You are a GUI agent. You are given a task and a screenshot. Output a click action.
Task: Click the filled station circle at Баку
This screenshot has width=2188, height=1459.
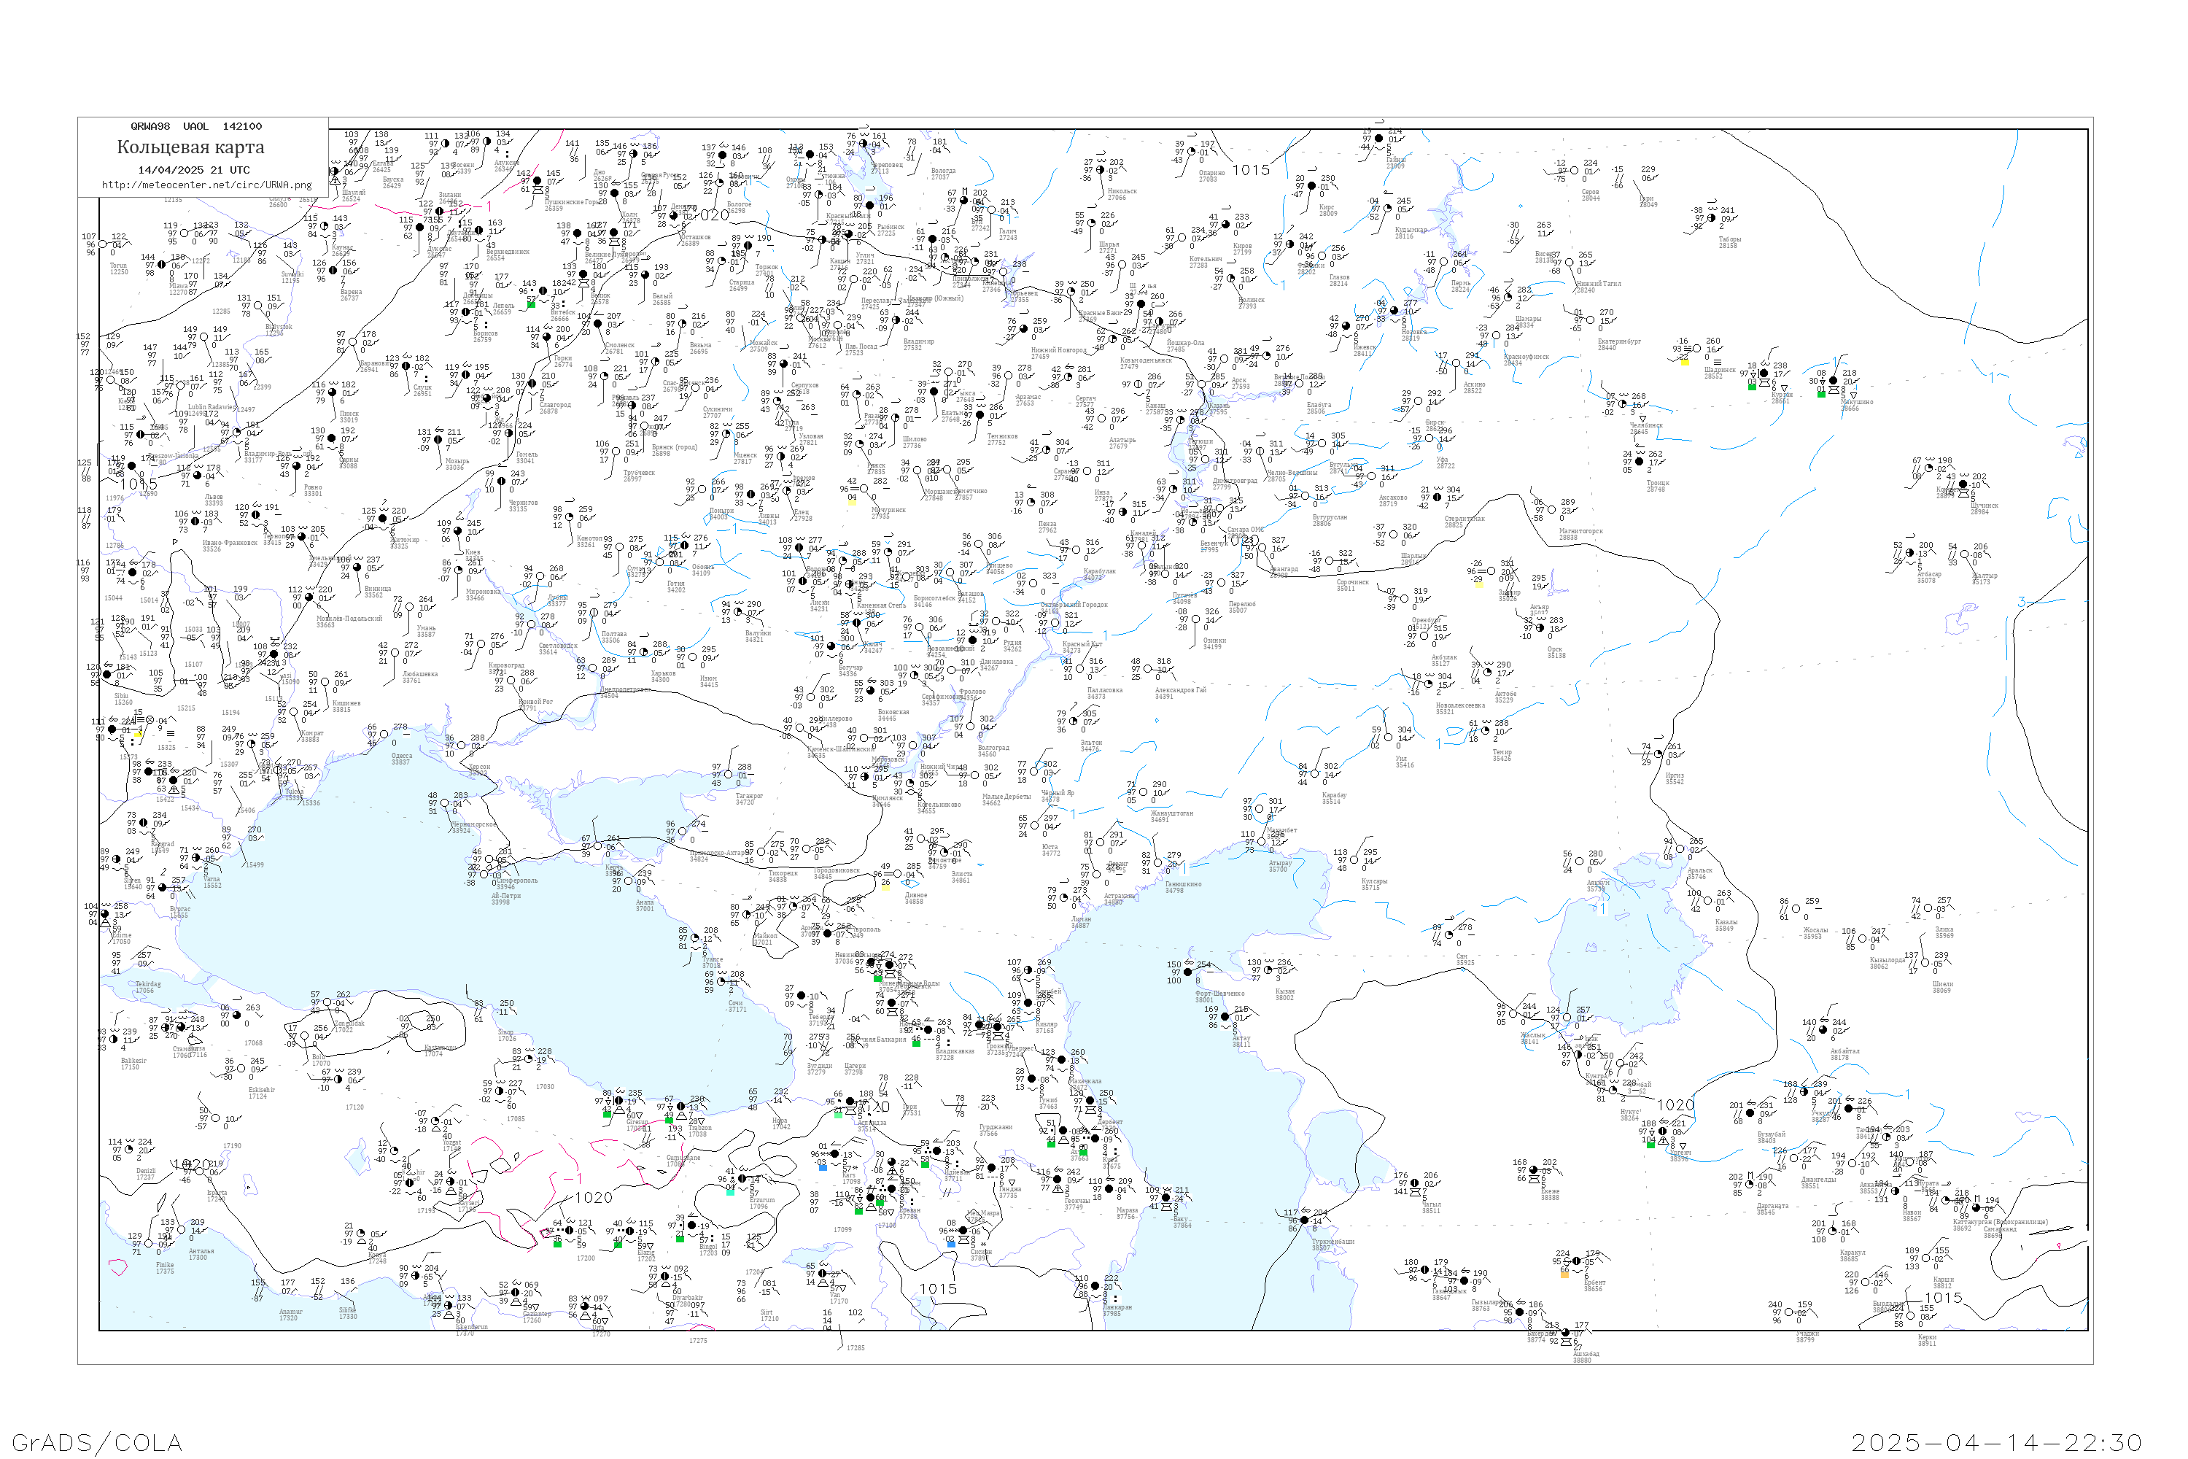pyautogui.click(x=1166, y=1198)
